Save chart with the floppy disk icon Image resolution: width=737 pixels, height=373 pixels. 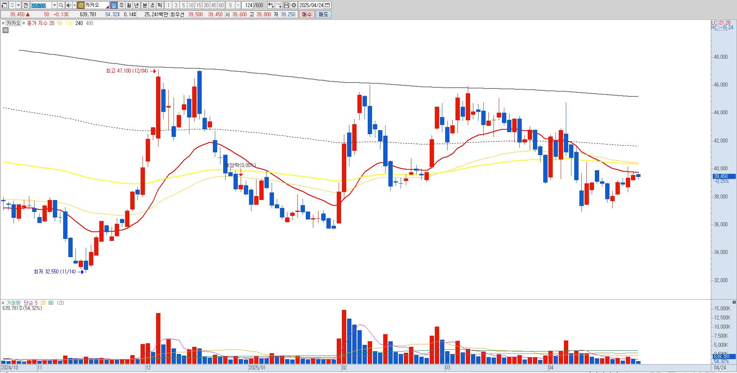pyautogui.click(x=286, y=5)
